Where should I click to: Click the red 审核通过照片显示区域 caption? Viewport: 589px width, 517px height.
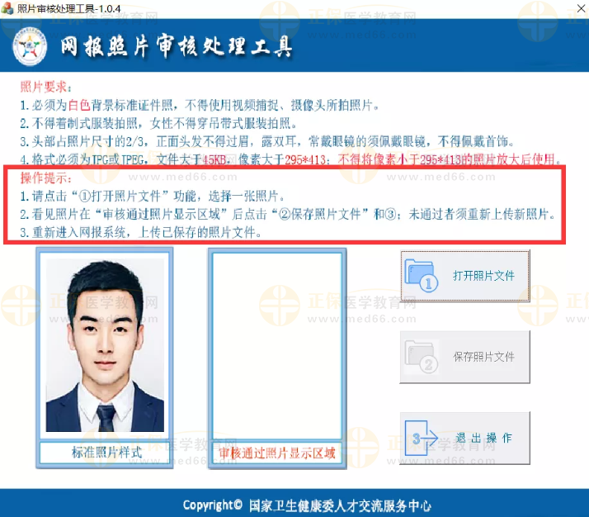coord(276,453)
